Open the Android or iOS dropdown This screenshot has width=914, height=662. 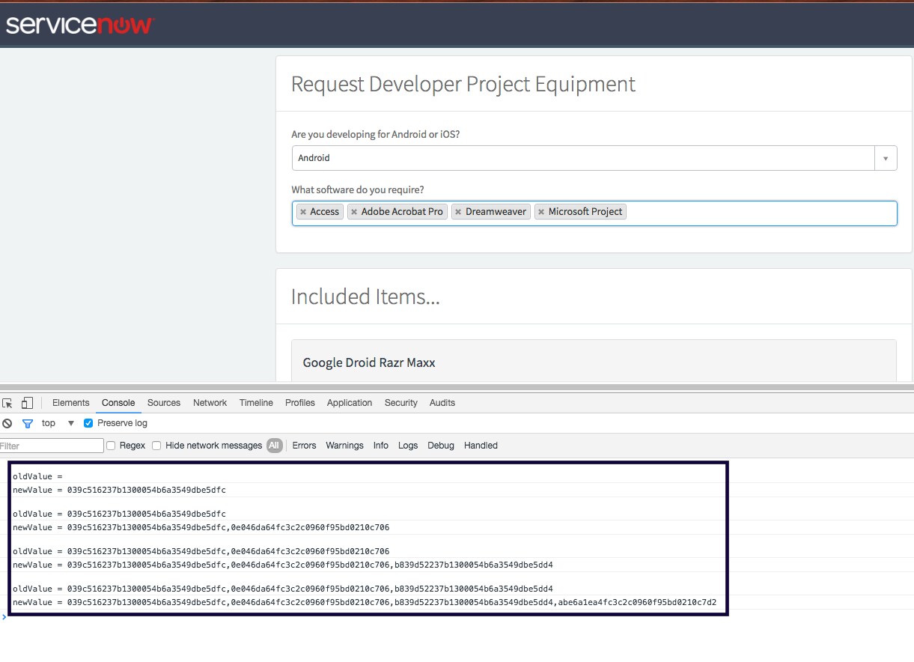point(885,158)
